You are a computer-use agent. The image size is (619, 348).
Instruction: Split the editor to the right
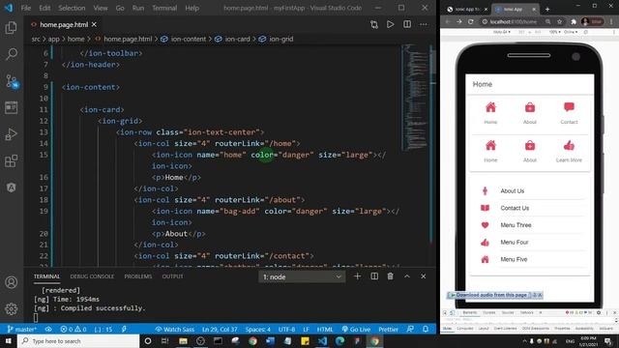[x=407, y=24]
